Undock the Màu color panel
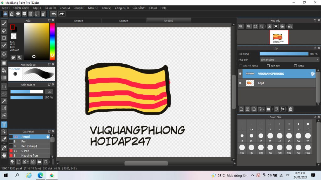The width and height of the screenshot is (321, 180). click(49, 20)
